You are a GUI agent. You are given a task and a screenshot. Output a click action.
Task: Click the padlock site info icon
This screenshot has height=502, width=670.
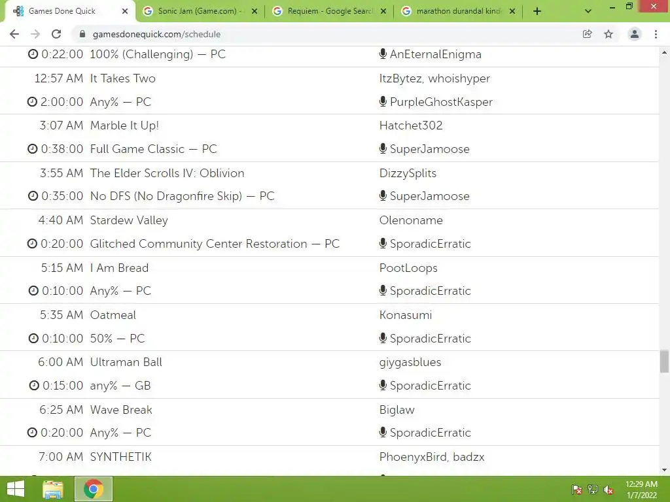[82, 34]
